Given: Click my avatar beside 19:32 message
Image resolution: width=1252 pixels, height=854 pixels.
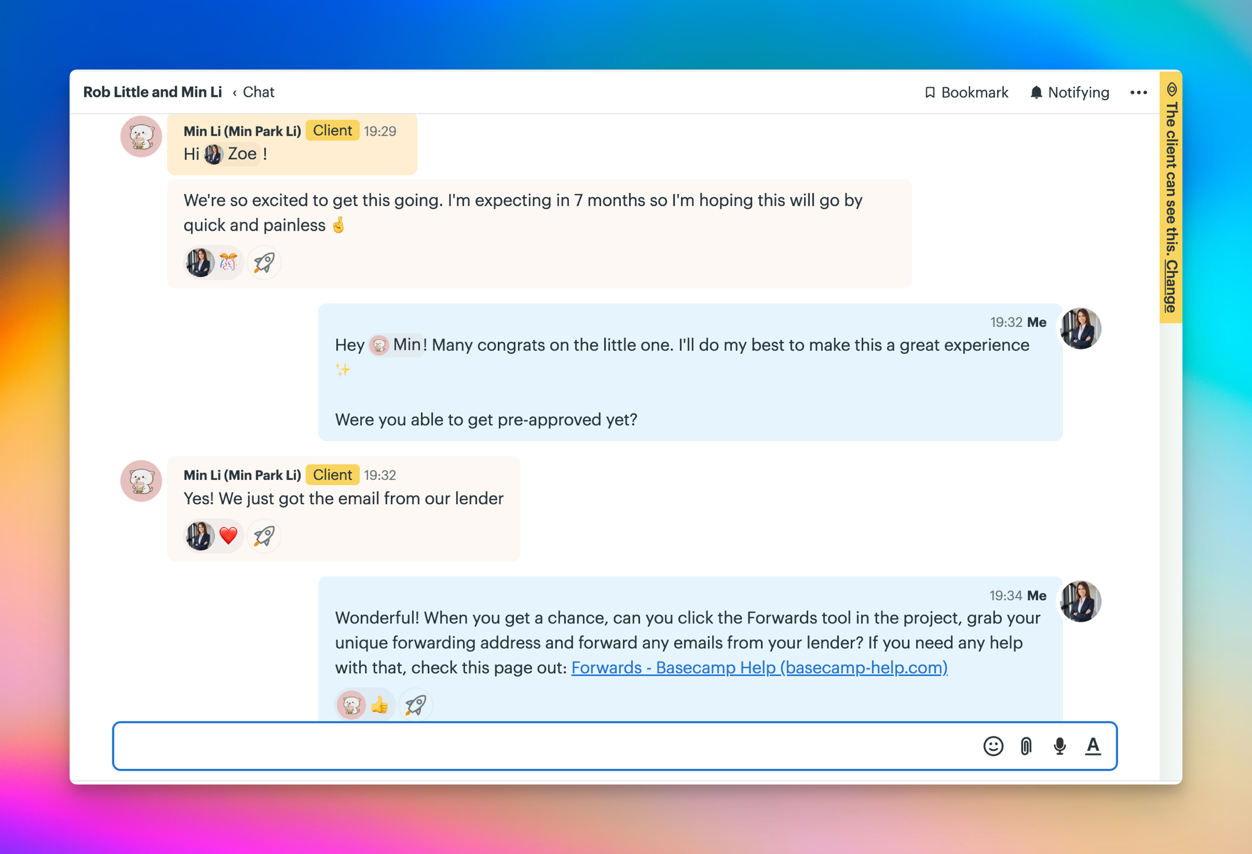Looking at the screenshot, I should pos(1080,329).
